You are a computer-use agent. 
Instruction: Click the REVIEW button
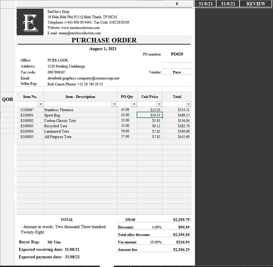tap(256, 4)
